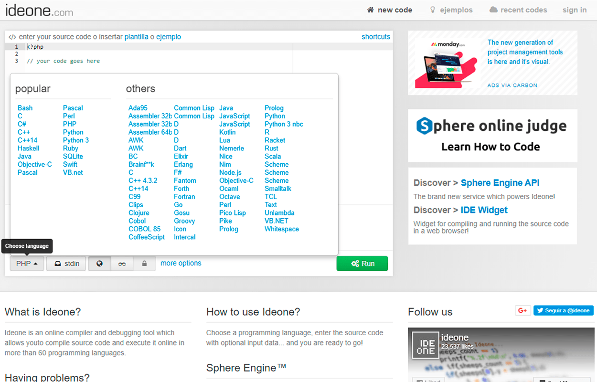Open the shortcuts link
Viewport: 597px width, 382px height.
click(376, 37)
